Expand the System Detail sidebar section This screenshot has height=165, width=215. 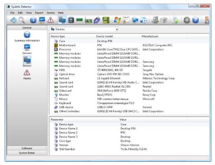click(x=27, y=153)
